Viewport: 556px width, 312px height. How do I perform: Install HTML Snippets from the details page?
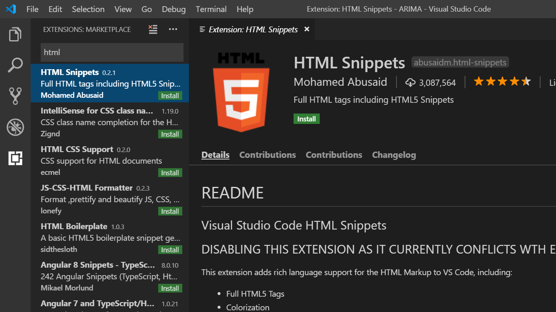coord(306,119)
